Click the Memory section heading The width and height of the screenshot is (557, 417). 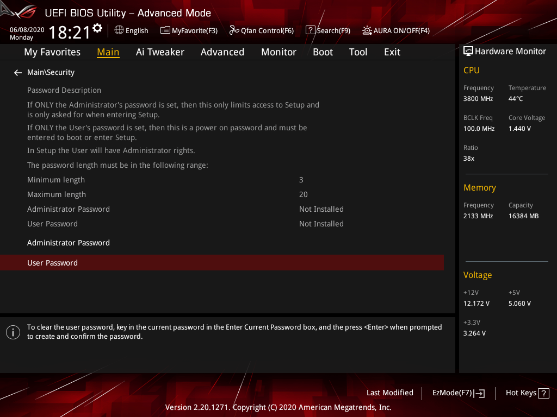point(480,187)
